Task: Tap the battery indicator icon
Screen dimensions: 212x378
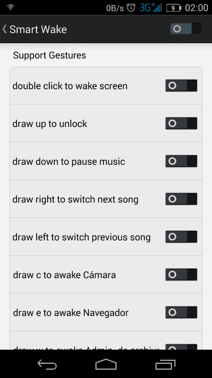Action: coord(173,8)
